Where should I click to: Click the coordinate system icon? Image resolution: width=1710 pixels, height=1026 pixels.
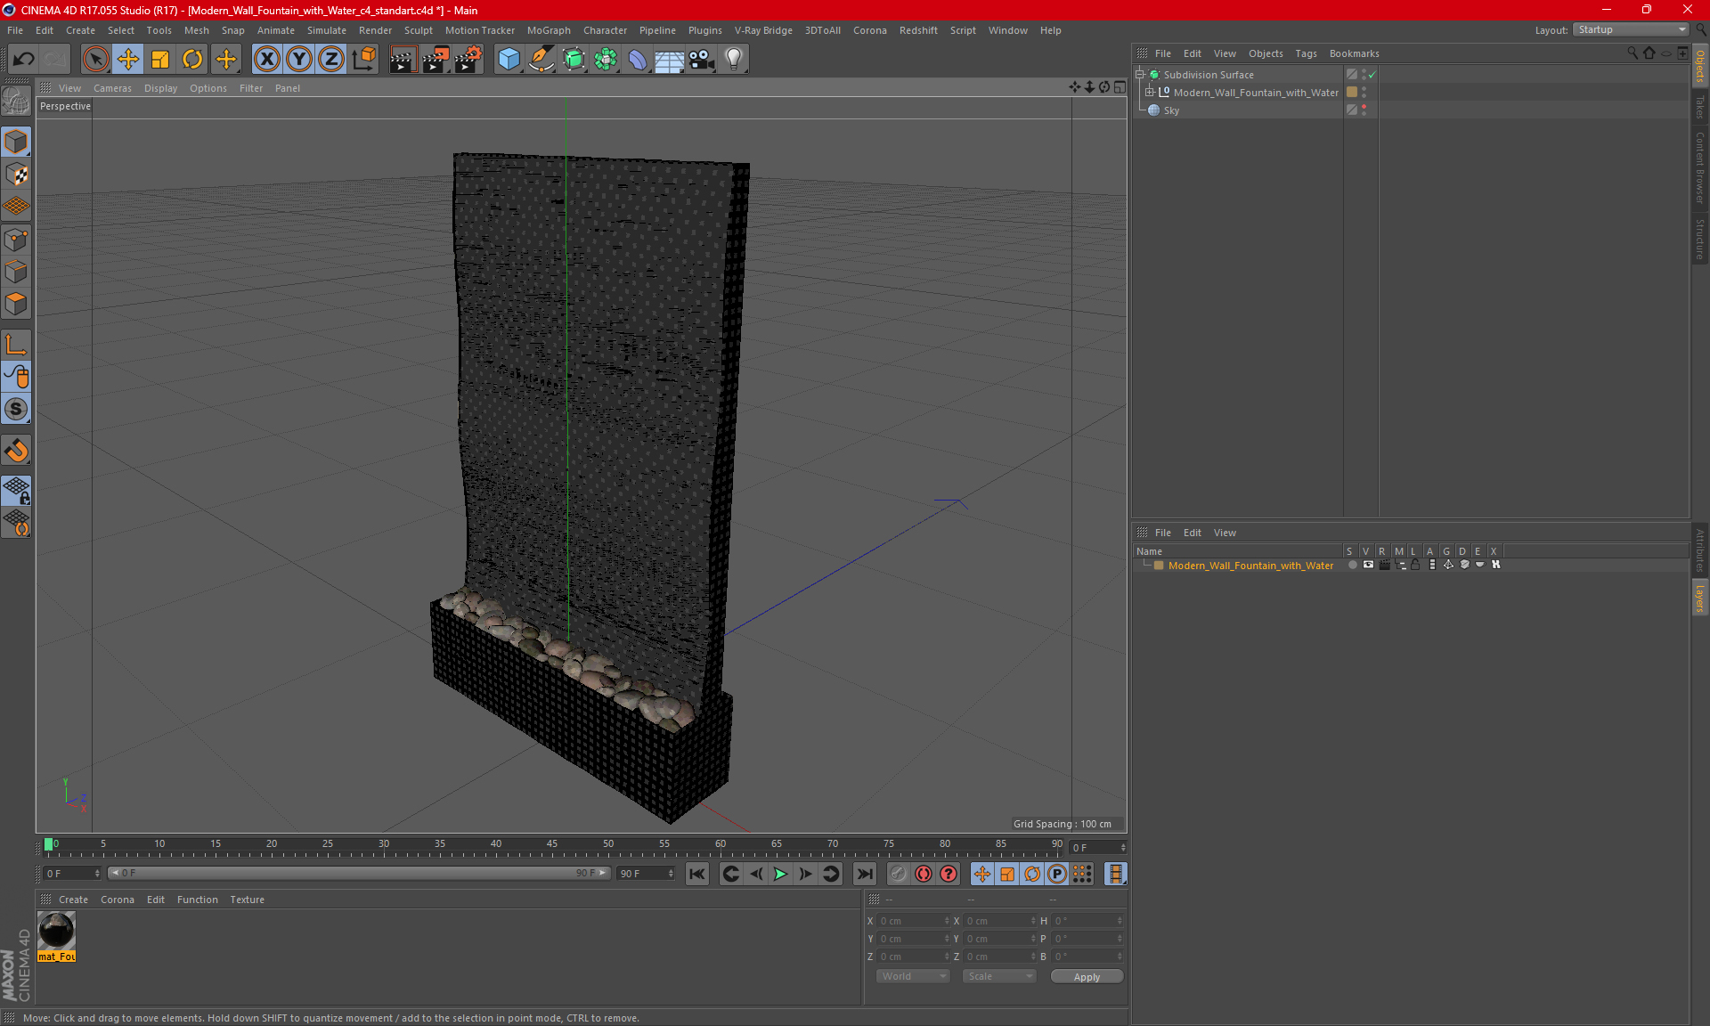point(364,60)
